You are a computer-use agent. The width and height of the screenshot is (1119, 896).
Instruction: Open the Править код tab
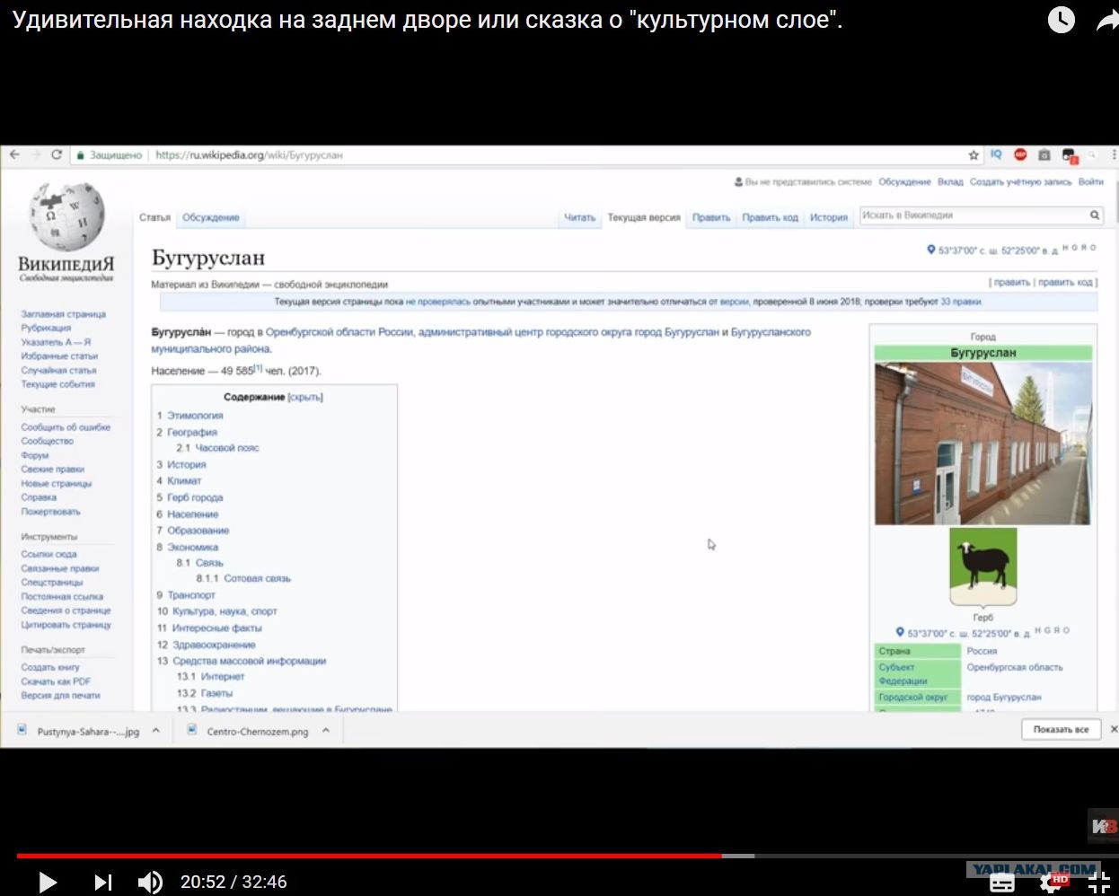pos(770,217)
